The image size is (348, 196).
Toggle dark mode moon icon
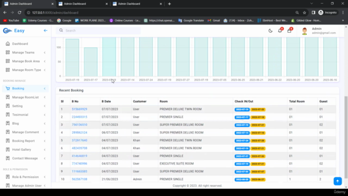tap(270, 31)
